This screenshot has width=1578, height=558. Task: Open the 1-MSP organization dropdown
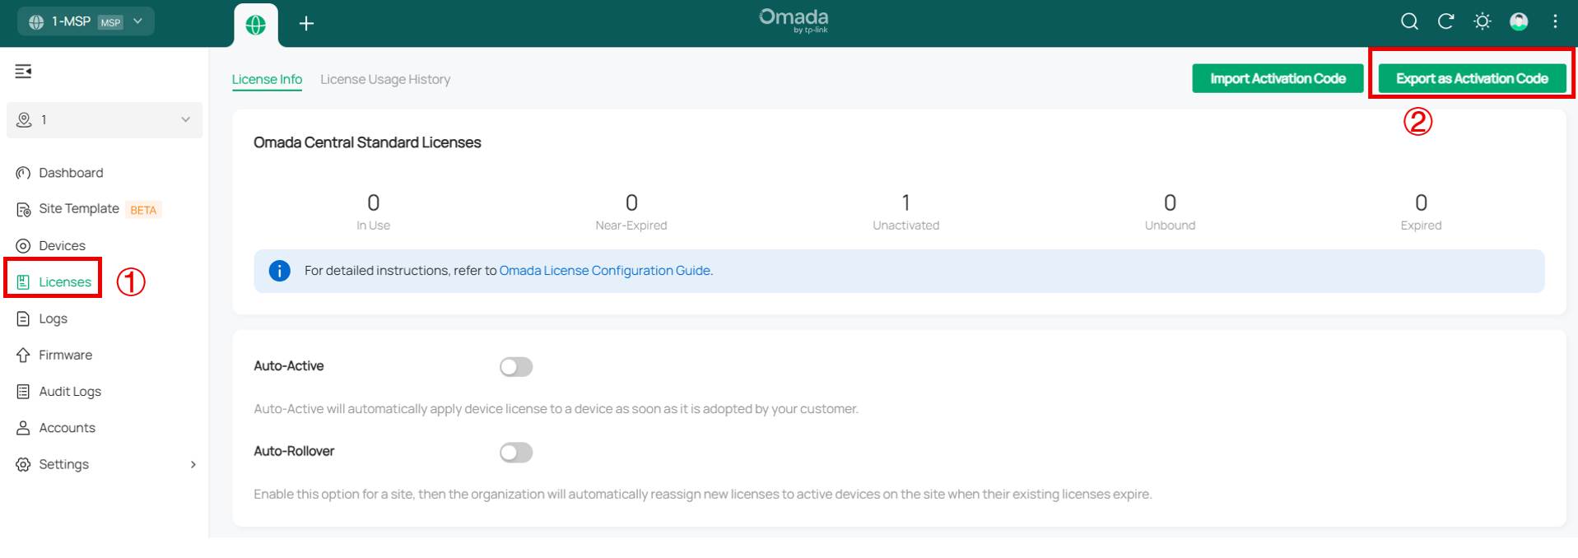click(x=86, y=21)
